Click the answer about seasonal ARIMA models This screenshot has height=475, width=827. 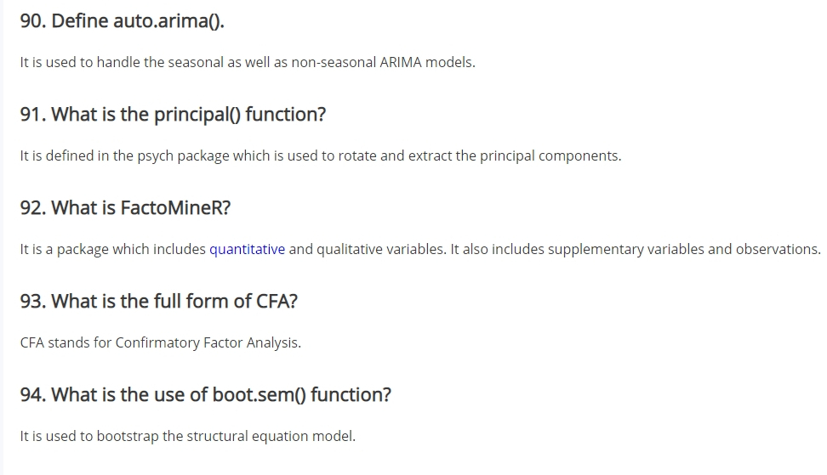point(248,62)
